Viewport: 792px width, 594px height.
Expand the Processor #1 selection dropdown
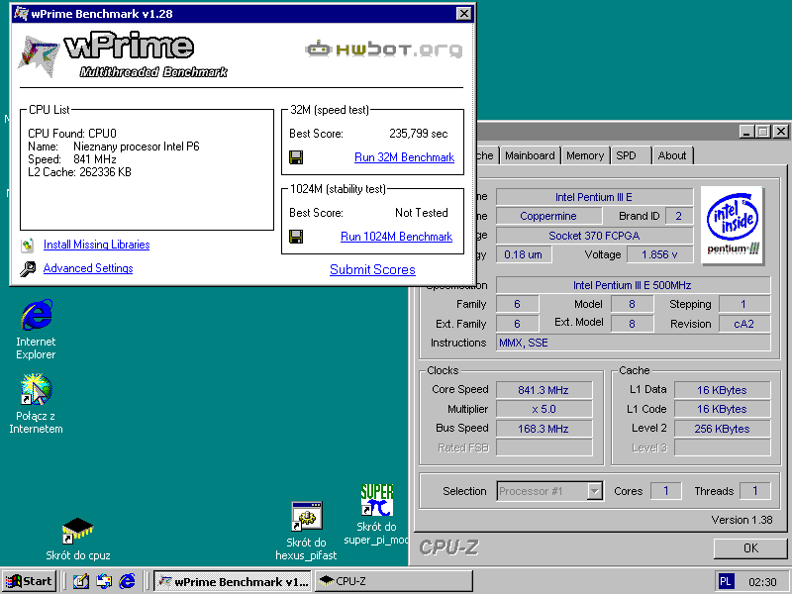tap(595, 491)
